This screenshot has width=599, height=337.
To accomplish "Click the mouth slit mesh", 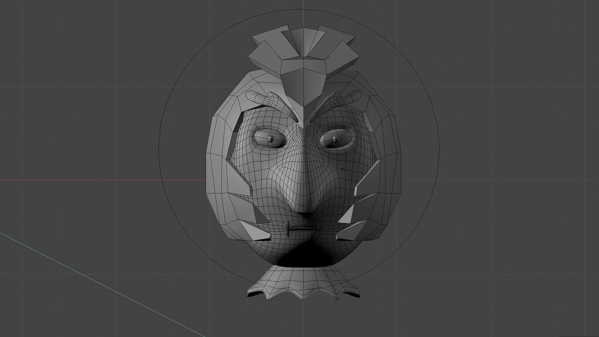I will (x=303, y=229).
